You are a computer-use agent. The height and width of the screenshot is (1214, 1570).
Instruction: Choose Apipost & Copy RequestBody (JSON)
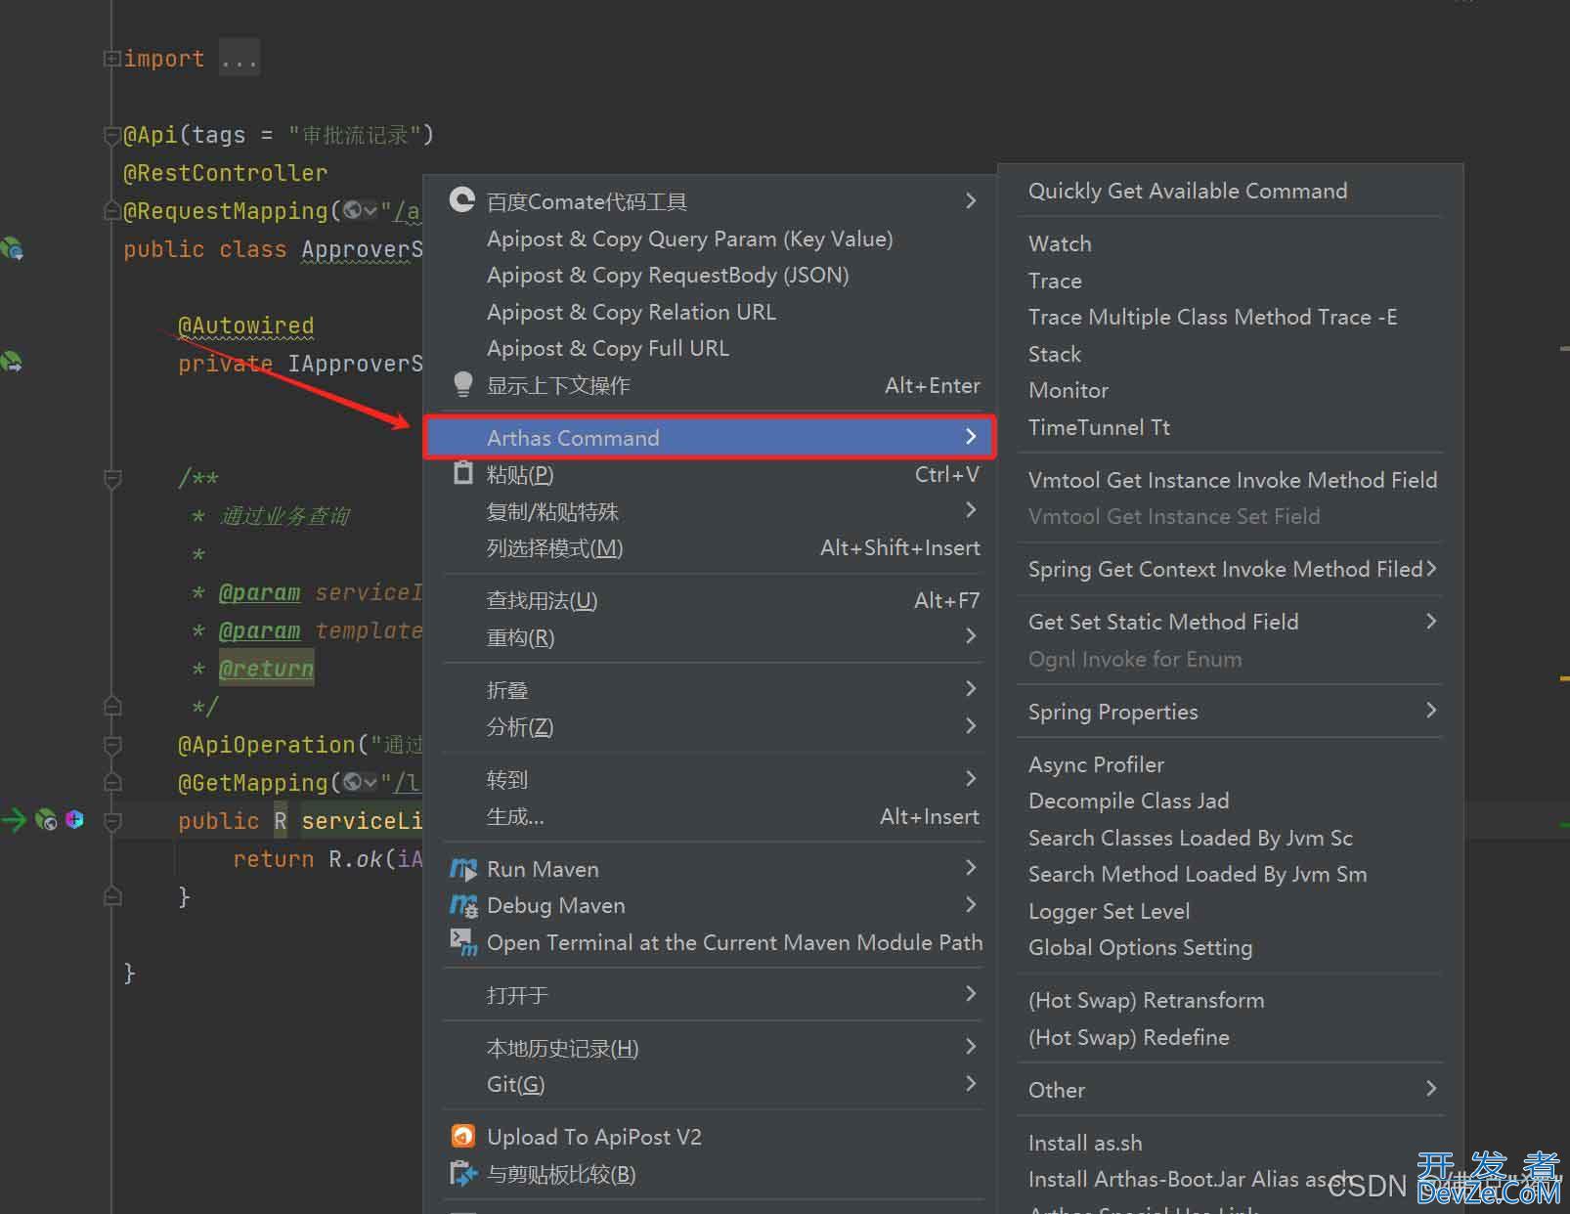[710, 275]
